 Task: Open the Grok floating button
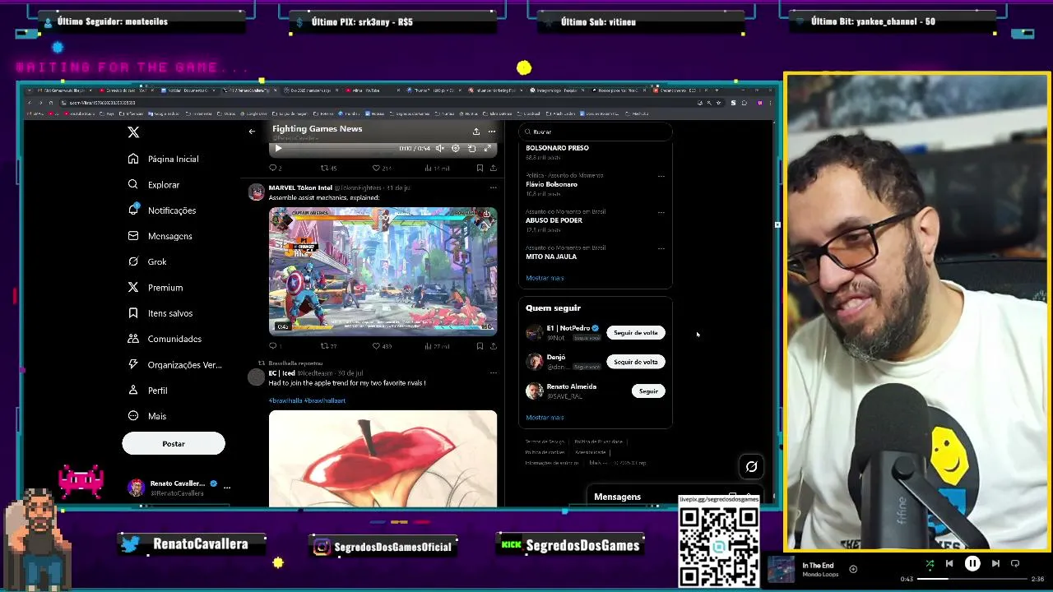tap(751, 467)
